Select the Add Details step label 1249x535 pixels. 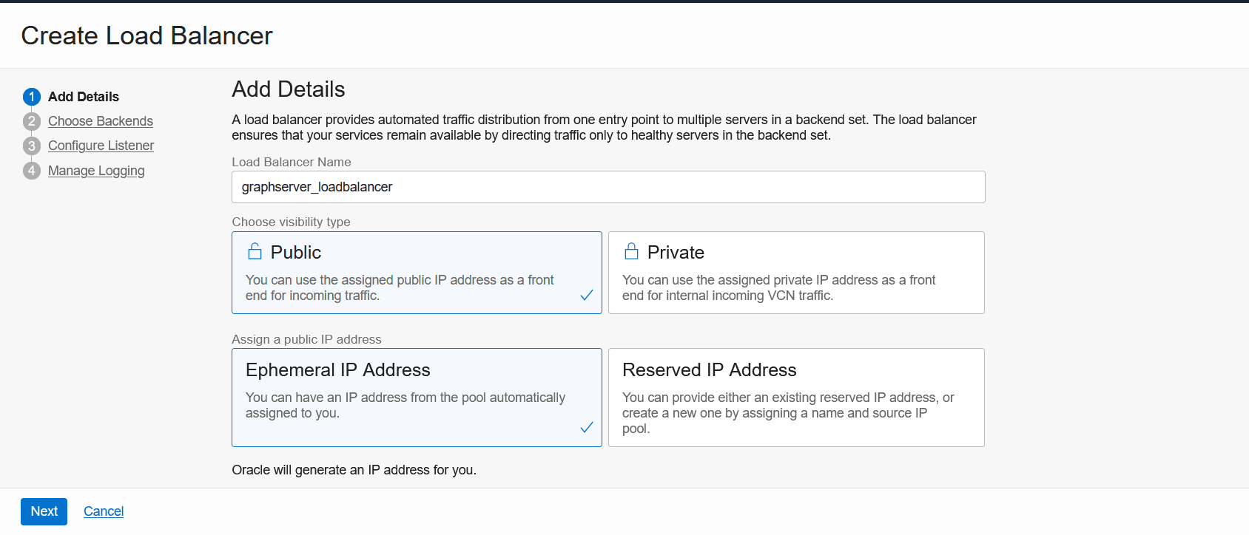pos(84,97)
